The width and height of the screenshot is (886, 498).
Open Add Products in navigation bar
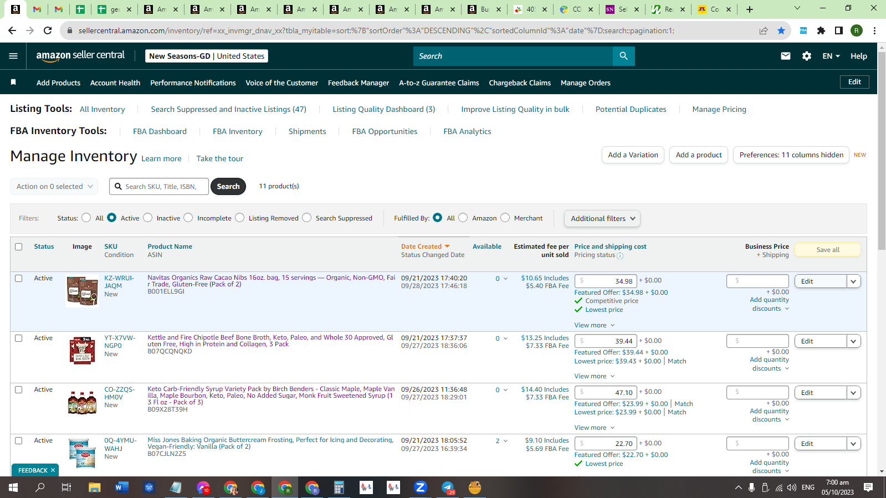(x=58, y=83)
